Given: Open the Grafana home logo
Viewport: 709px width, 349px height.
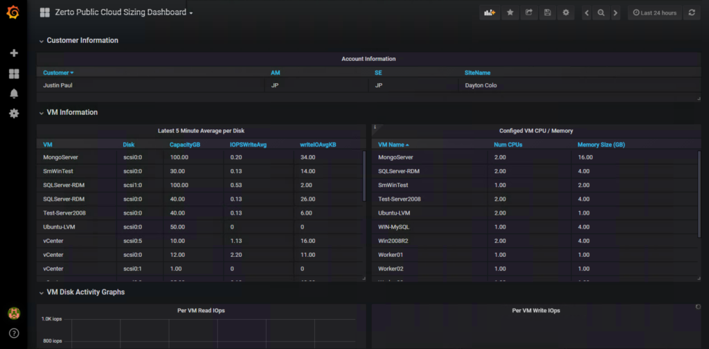Looking at the screenshot, I should pos(13,12).
